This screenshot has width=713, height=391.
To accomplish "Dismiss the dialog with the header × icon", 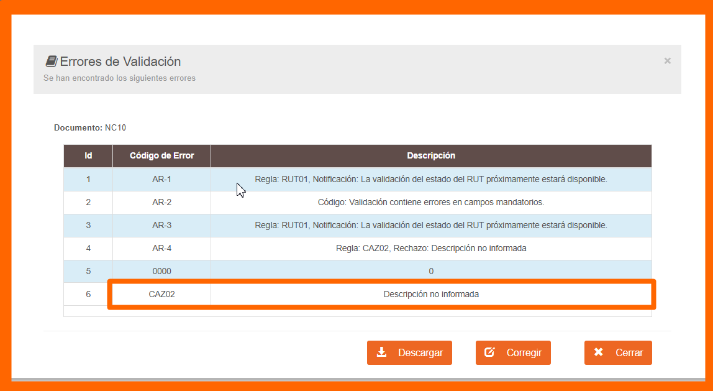I will coord(667,61).
